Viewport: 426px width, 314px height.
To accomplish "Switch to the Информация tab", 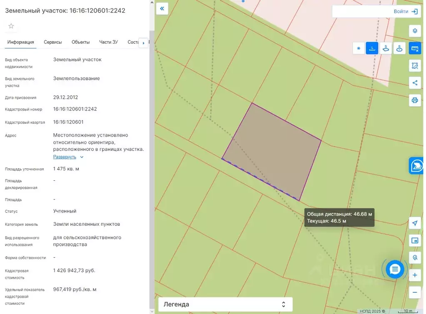I will click(x=21, y=42).
